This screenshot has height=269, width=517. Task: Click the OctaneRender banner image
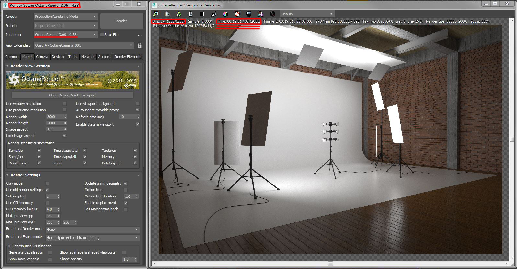73,80
